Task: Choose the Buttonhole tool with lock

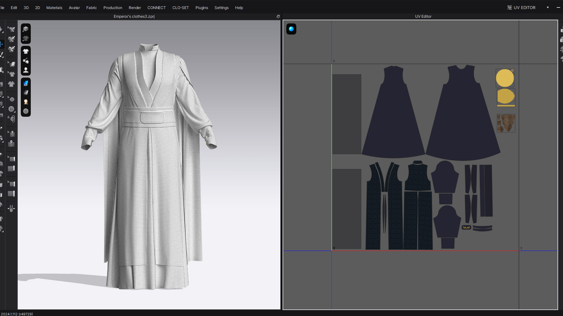Action: (x=12, y=119)
